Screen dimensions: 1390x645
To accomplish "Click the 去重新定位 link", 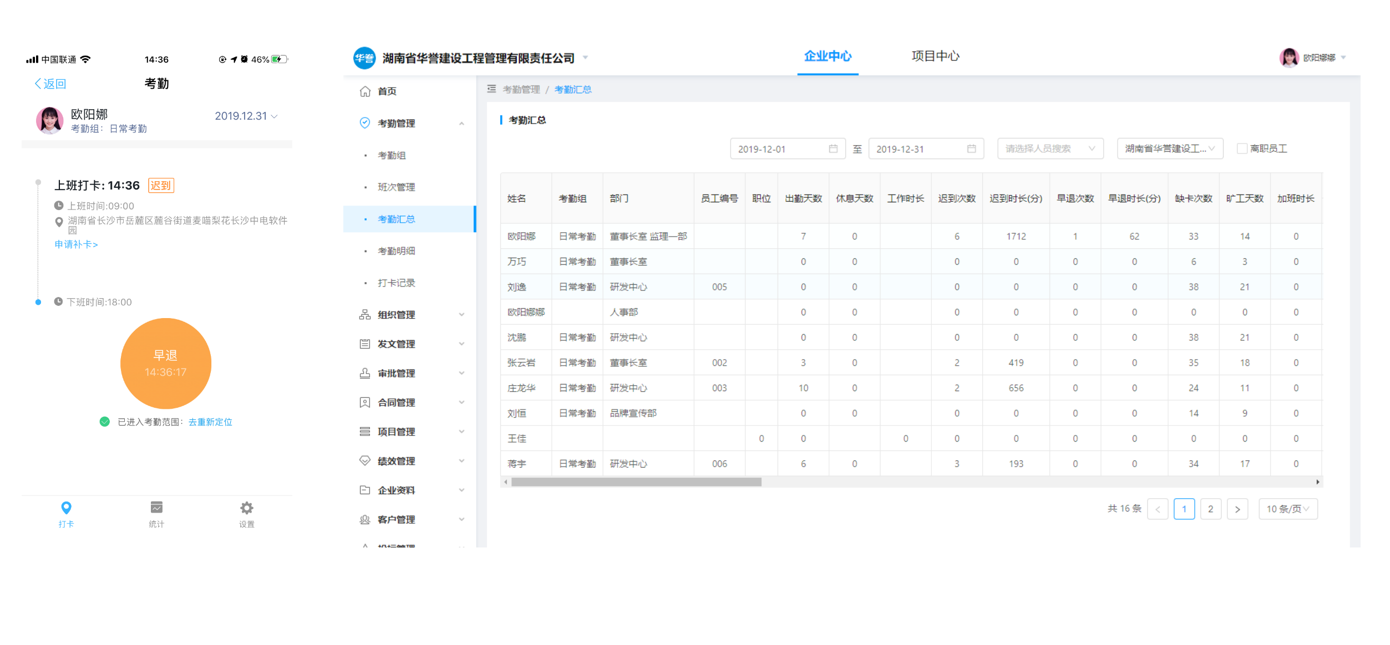I will (x=210, y=422).
